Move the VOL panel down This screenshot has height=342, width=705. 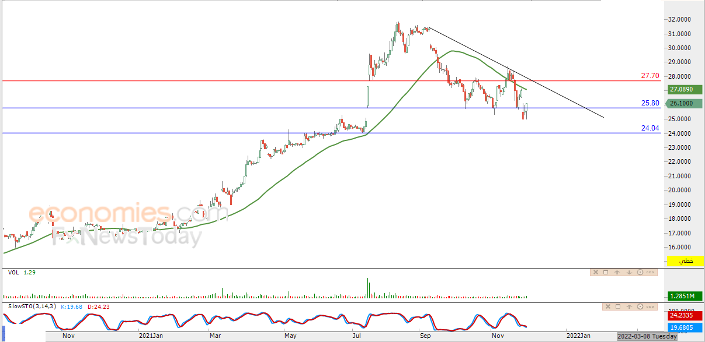click(629, 272)
